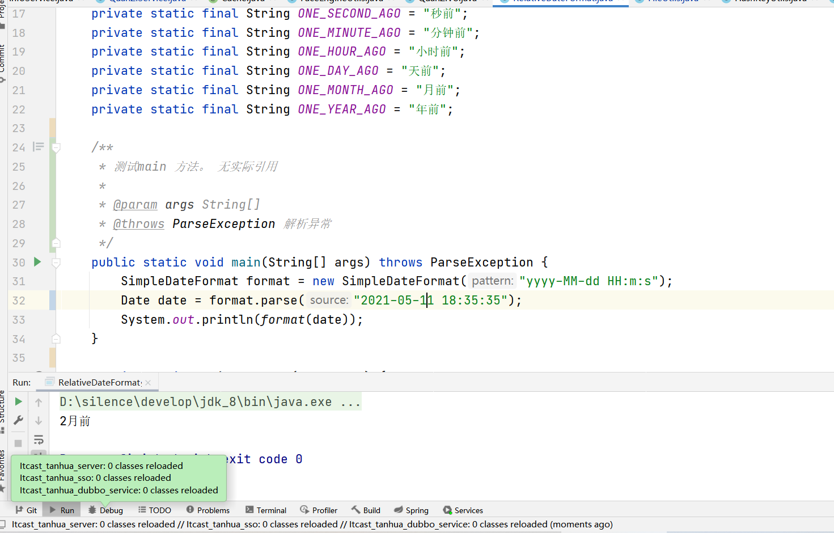
Task: Run main method from line 30 gutter arrow
Action: [37, 262]
